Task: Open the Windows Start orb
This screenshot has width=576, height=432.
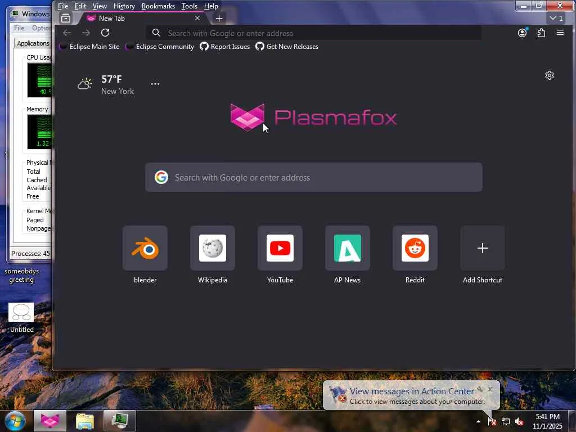Action: pyautogui.click(x=15, y=421)
